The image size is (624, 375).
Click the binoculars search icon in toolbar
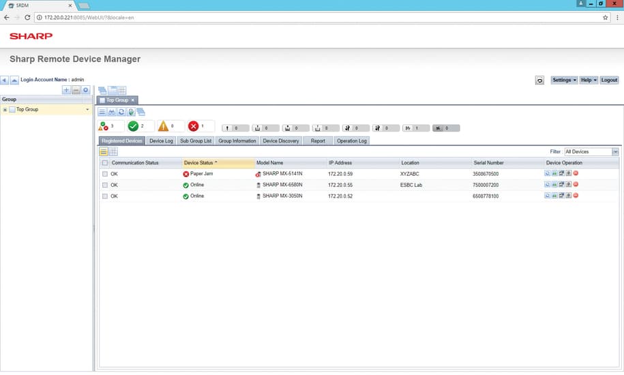(x=112, y=112)
